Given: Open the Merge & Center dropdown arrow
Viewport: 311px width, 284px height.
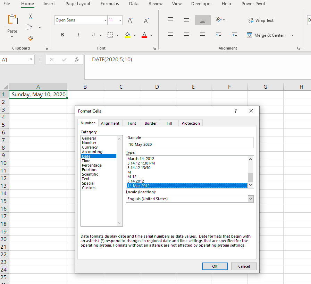Looking at the screenshot, I should (x=292, y=35).
